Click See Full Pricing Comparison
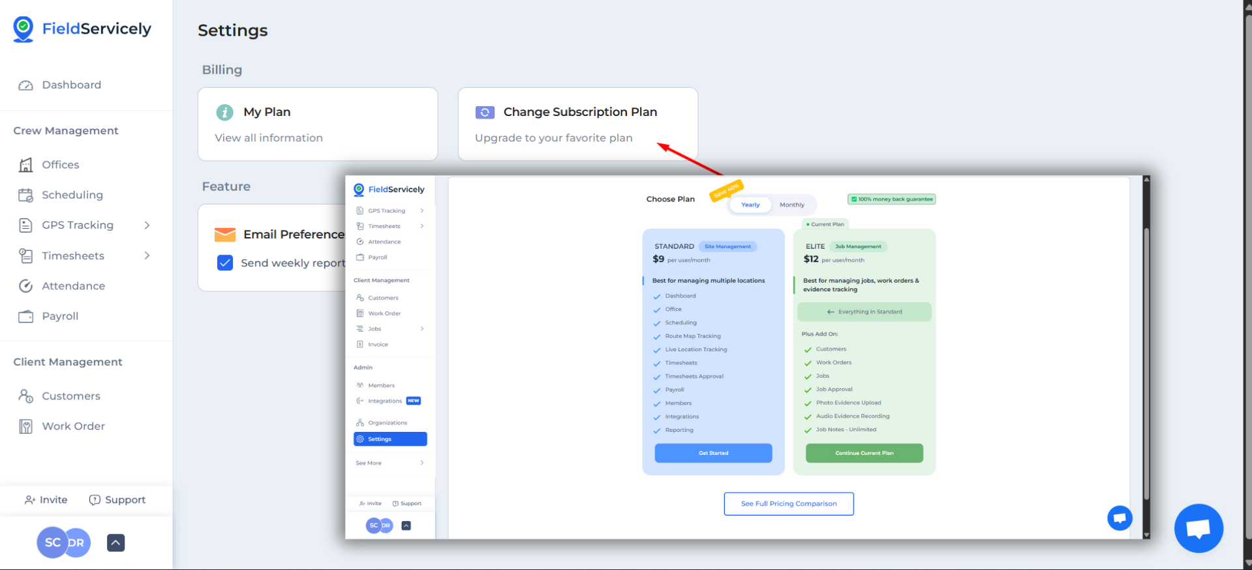Screen dimensions: 1252x570 coord(789,504)
